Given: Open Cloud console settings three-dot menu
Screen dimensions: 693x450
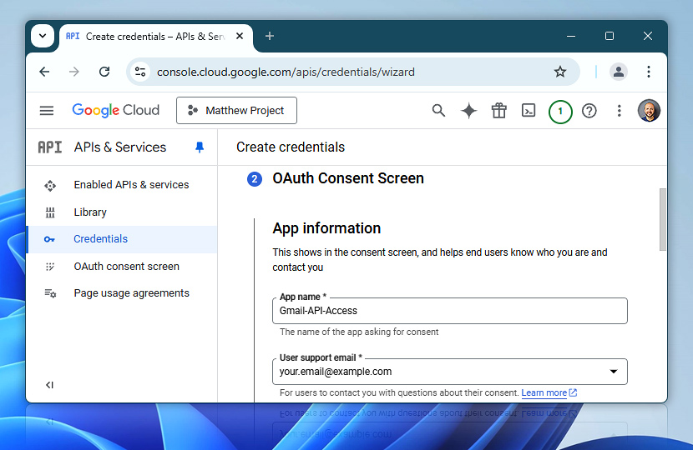Looking at the screenshot, I should coord(620,111).
